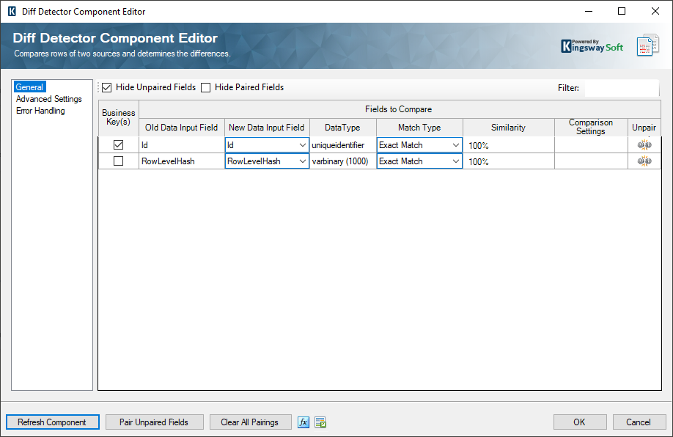Click the Refresh Component button
The image size is (673, 437).
click(52, 422)
